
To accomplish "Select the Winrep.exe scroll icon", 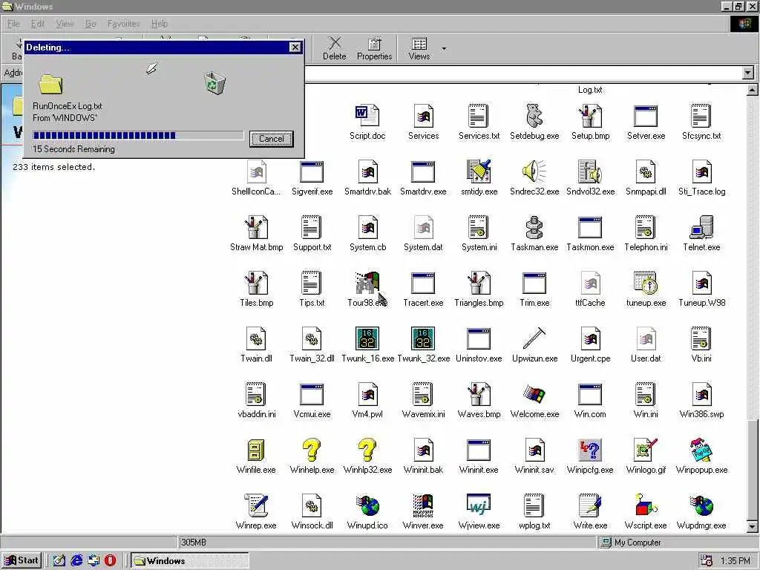I will [256, 505].
